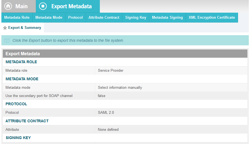Screen dimensions: 251x144
Task: Click the Export Metadata circle icon
Action: [x=43, y=6]
